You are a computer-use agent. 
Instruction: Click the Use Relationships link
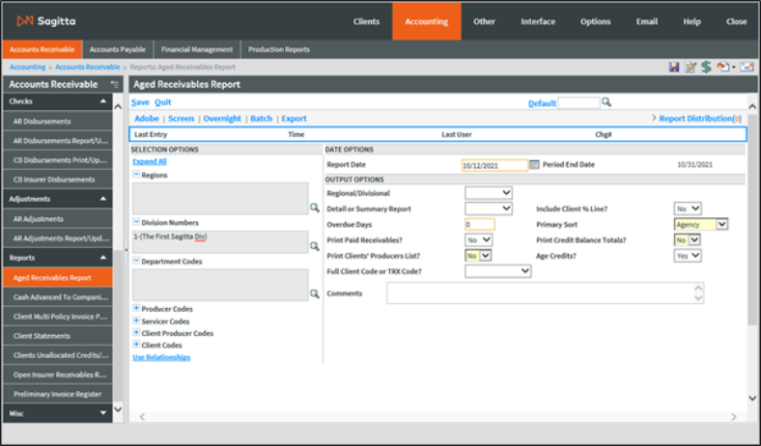click(x=161, y=357)
